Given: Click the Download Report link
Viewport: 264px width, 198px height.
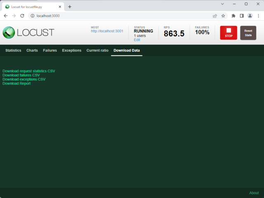Looking at the screenshot, I should (x=16, y=83).
